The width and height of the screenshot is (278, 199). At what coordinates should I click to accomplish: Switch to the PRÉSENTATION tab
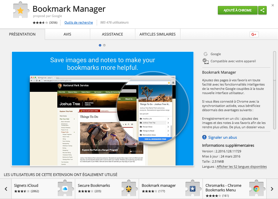(22, 34)
